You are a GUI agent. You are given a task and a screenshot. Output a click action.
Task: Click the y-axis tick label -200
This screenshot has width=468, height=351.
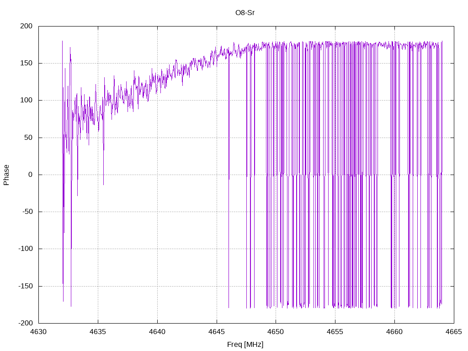(26, 323)
